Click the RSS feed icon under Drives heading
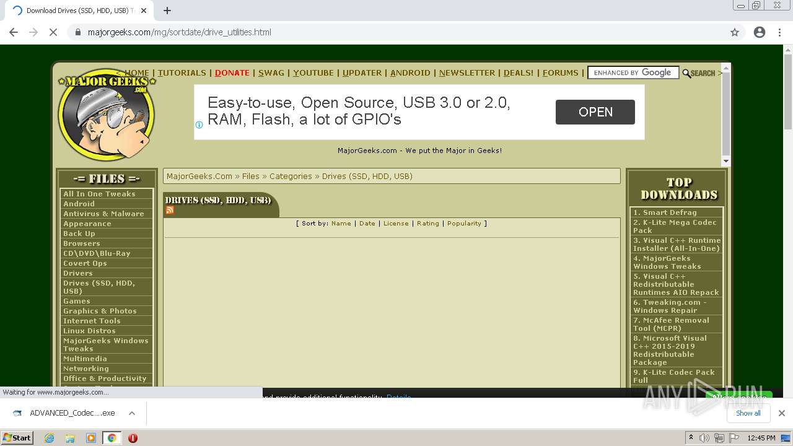Image resolution: width=793 pixels, height=446 pixels. (x=170, y=210)
